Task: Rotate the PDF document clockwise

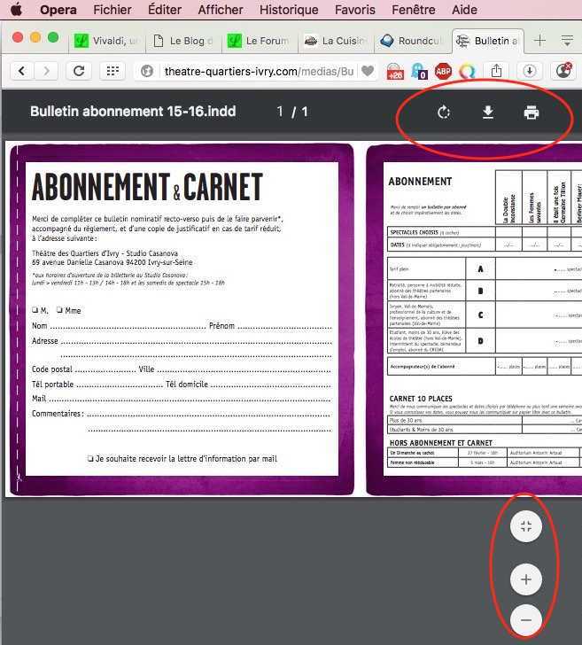Action: coord(445,113)
